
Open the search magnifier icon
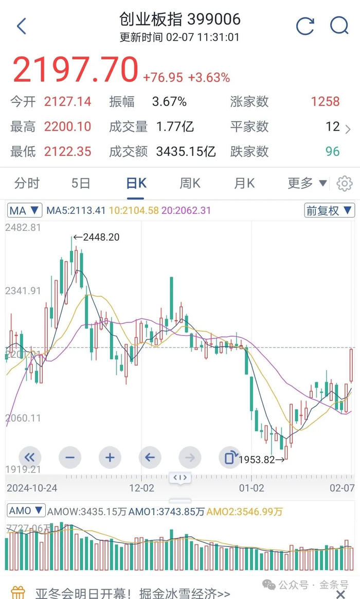tap(339, 25)
